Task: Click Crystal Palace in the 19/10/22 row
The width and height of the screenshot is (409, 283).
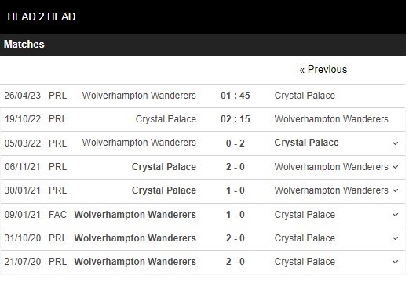Action: (x=166, y=119)
